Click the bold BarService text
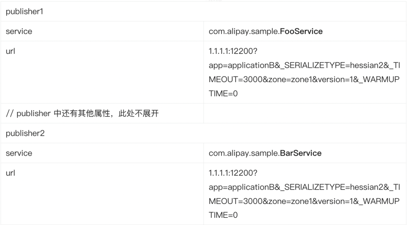Viewport: 407px width, 225px height. pos(301,153)
